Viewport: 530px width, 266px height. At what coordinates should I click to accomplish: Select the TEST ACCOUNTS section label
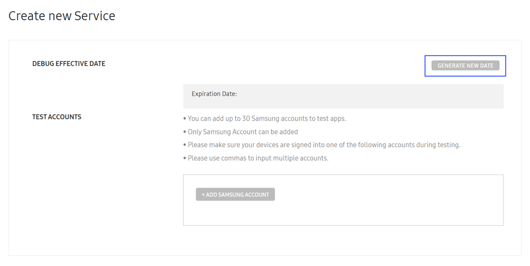(57, 117)
